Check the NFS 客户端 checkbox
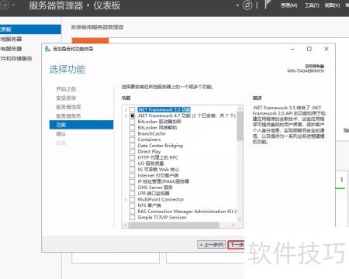Screen dimensions: 349x279 [132, 205]
